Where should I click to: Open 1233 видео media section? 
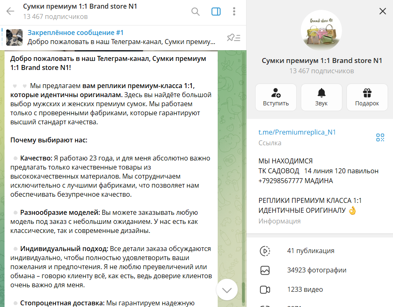(x=320, y=290)
